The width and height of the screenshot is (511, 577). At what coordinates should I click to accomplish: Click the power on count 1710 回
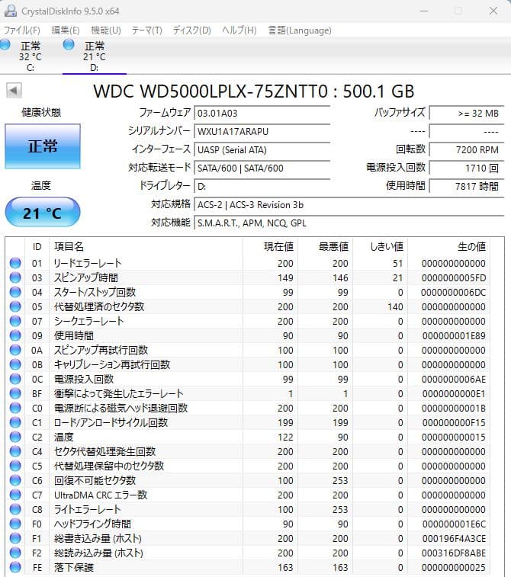point(467,168)
